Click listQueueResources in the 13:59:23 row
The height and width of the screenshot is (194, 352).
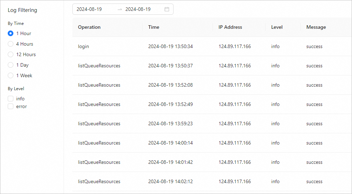coord(99,123)
